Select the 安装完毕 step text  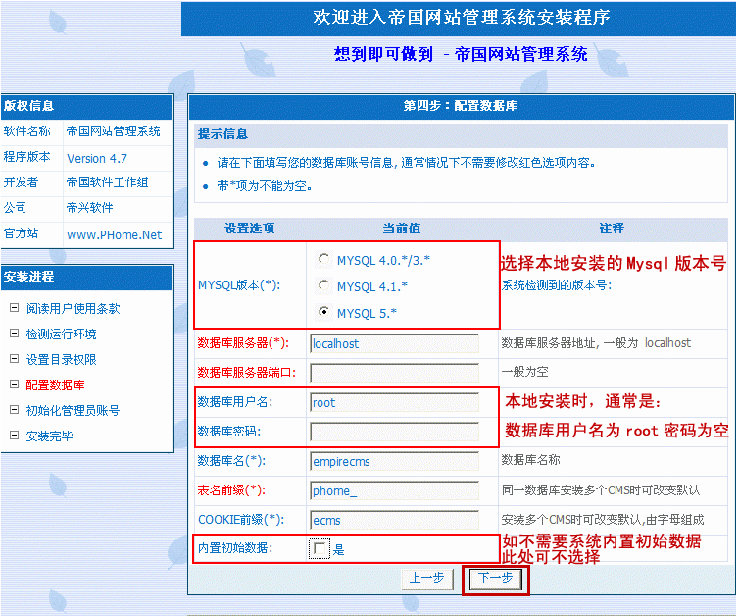coord(49,436)
